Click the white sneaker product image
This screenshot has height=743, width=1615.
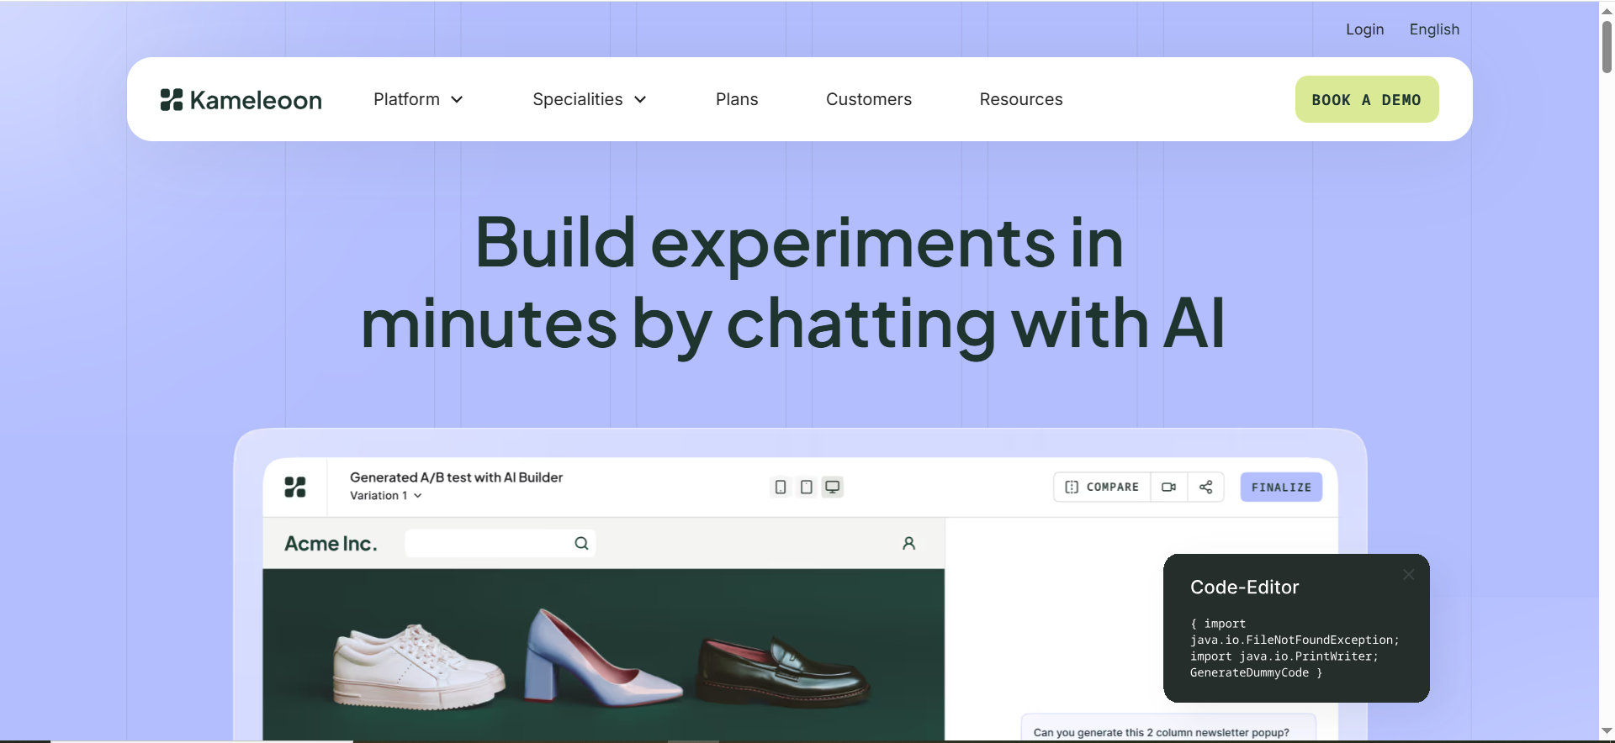pos(418,667)
